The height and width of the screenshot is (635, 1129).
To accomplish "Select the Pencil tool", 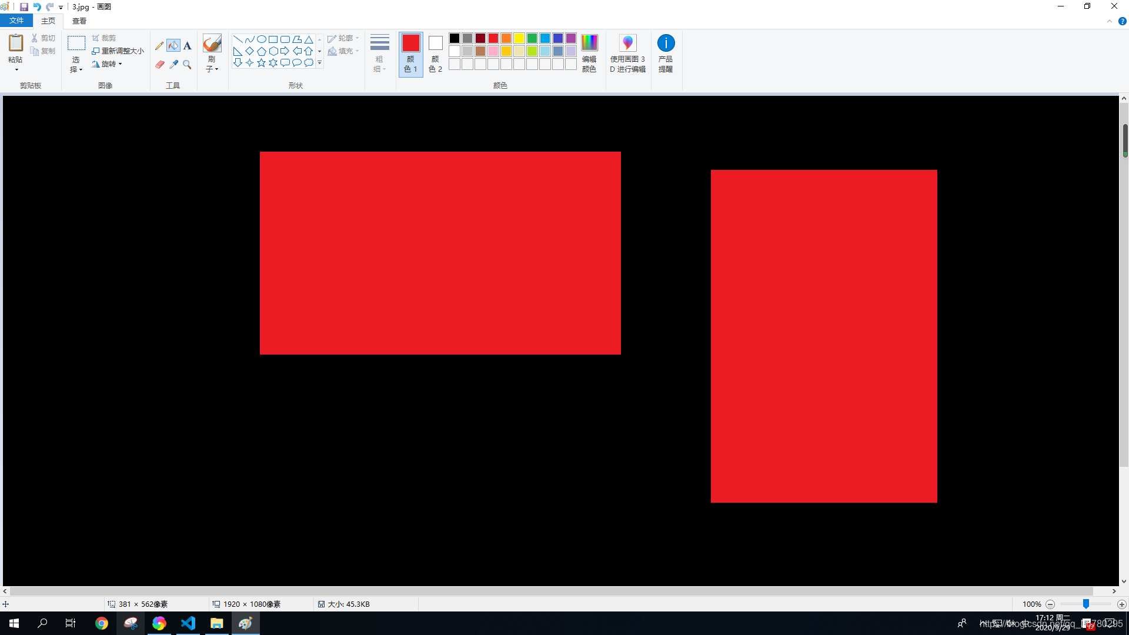I will pyautogui.click(x=159, y=45).
